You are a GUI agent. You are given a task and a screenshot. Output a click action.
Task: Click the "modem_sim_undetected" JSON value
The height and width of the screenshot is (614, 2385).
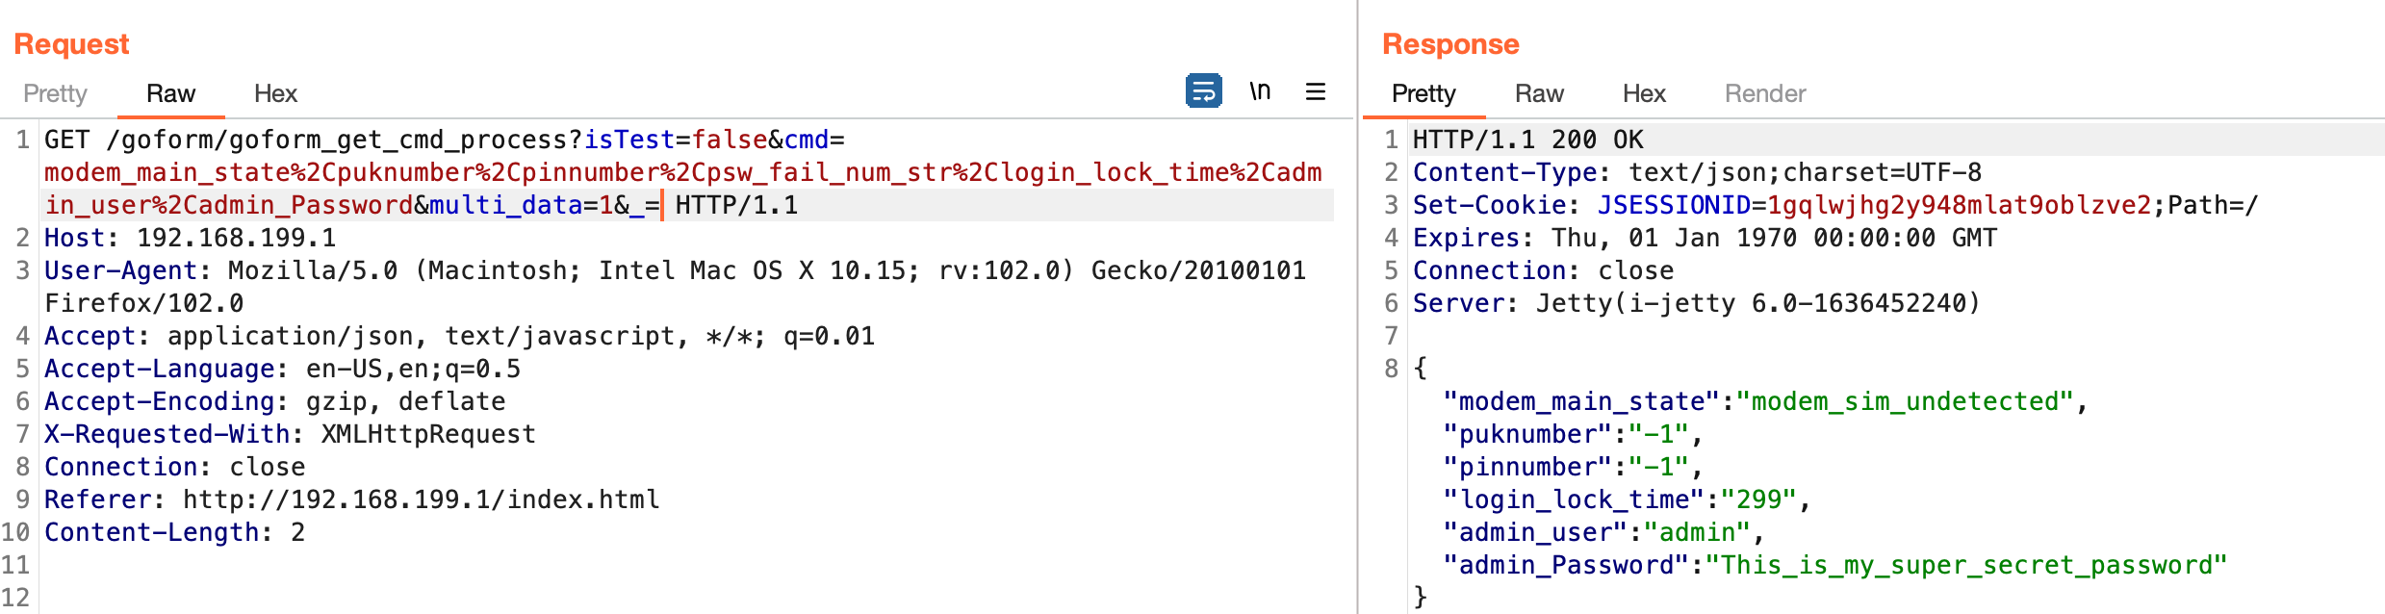click(x=1905, y=401)
